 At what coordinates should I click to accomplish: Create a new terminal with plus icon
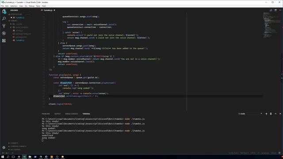(x=266, y=114)
